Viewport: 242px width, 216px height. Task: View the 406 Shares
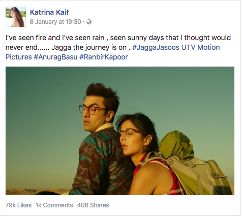pyautogui.click(x=93, y=205)
